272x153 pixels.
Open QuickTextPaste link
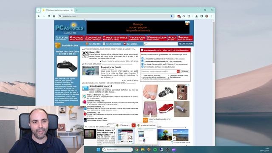coord(95,107)
